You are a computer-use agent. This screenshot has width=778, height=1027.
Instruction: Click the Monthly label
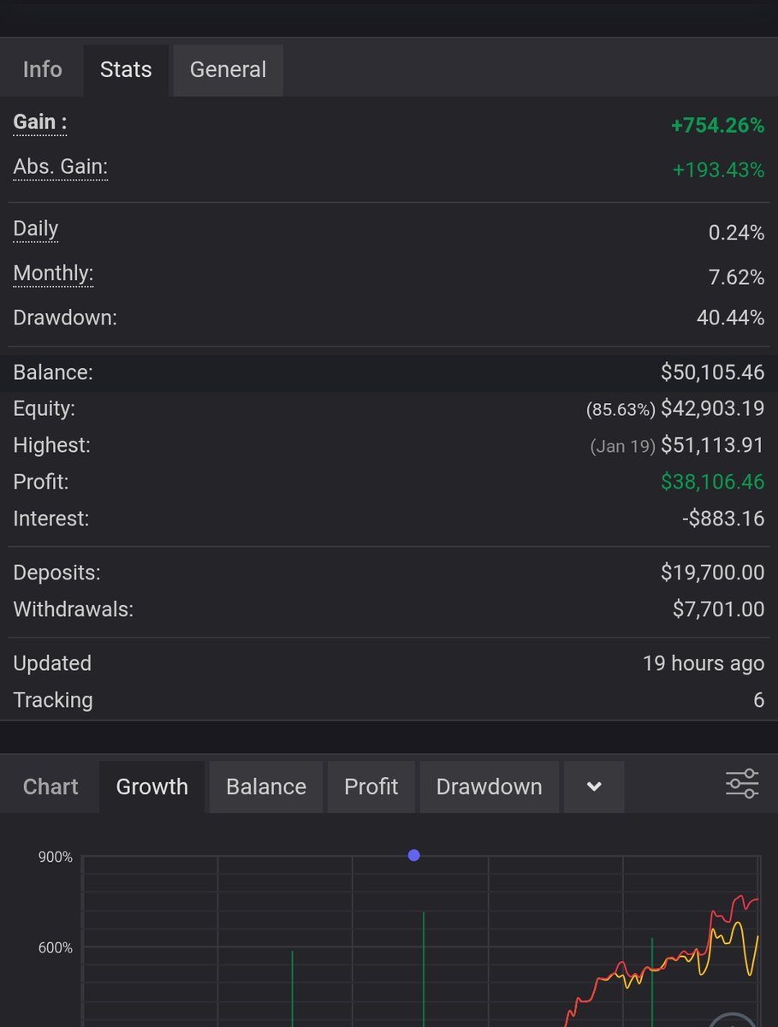pyautogui.click(x=53, y=274)
